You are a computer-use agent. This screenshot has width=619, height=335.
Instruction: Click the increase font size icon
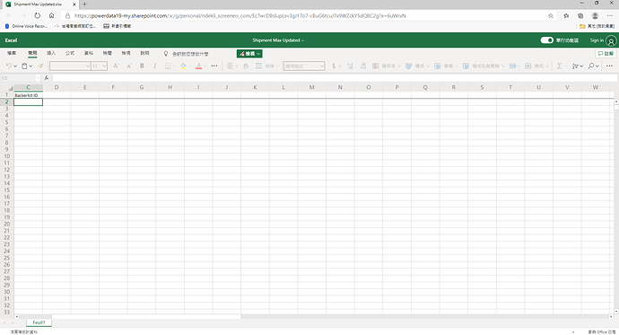click(x=116, y=66)
